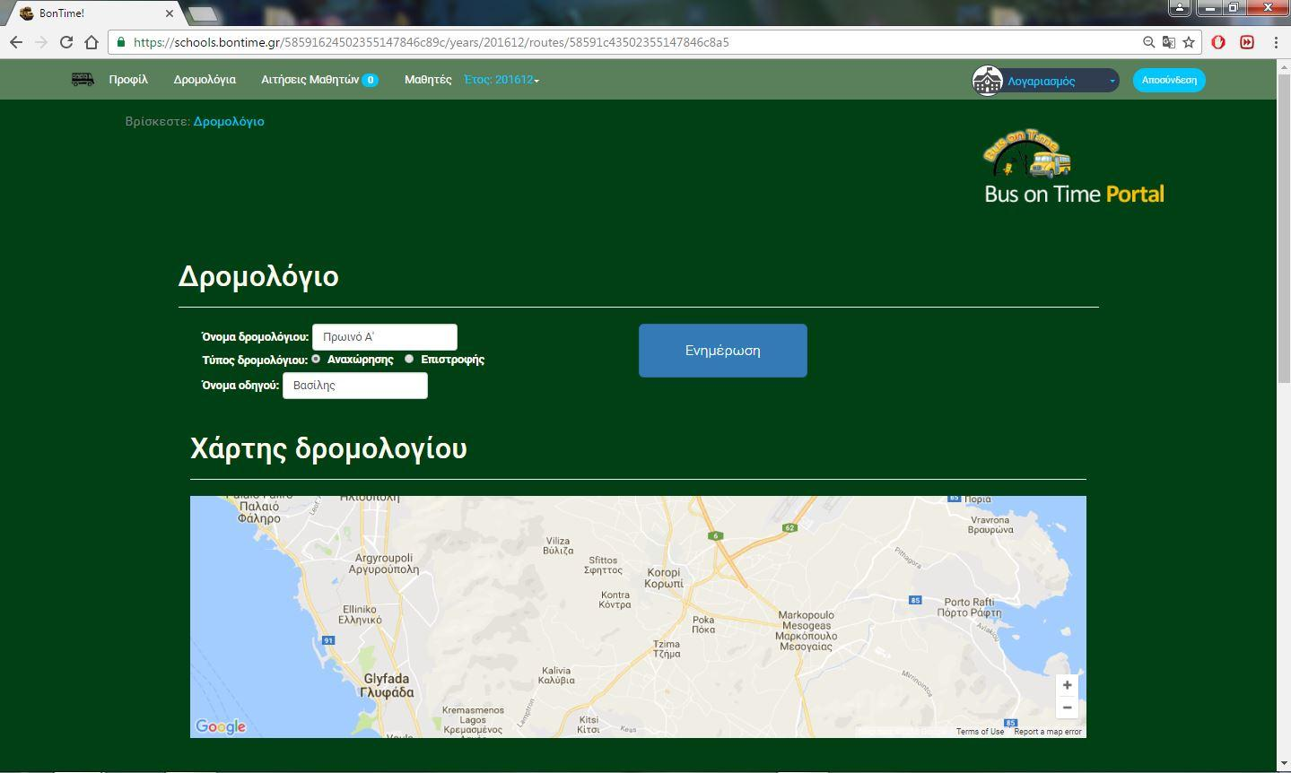
Task: Click Argyroupoli label on the map
Action: tap(383, 563)
